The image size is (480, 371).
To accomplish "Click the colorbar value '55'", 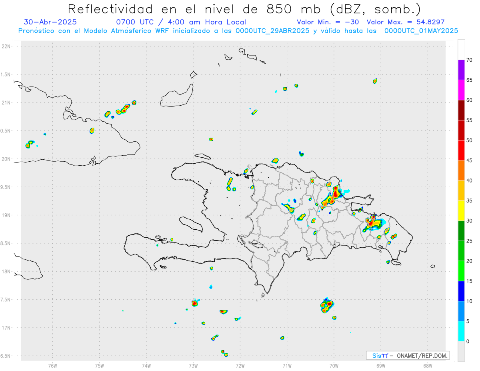I will 469,120.
